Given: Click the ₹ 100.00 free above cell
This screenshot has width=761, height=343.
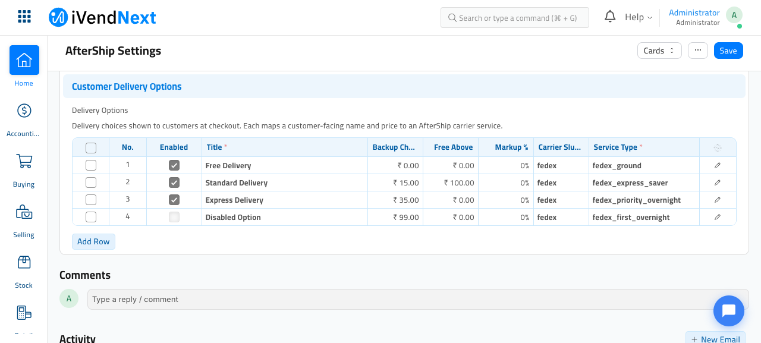Looking at the screenshot, I should click(x=451, y=182).
